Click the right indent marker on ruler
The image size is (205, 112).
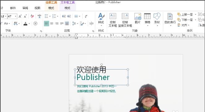click(126, 37)
